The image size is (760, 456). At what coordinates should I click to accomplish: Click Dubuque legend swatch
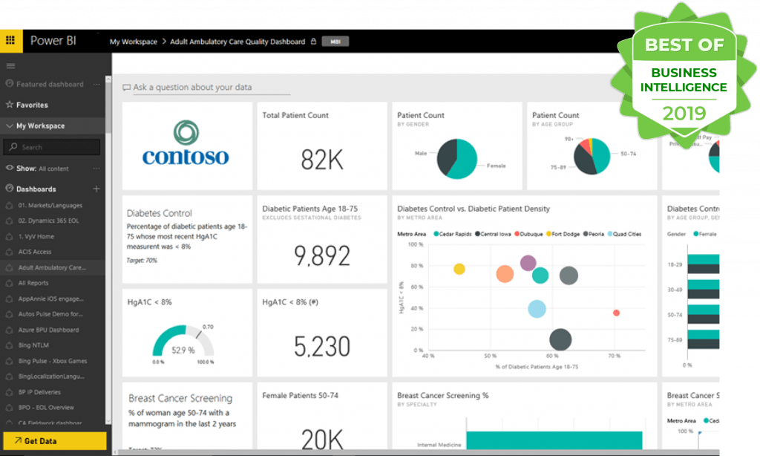(x=517, y=234)
